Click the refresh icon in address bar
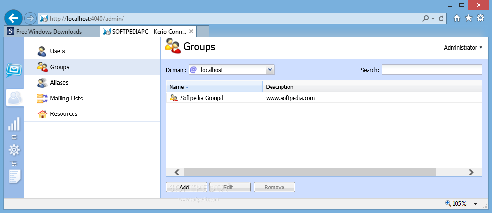Viewport: 492px width, 213px height. [441, 19]
